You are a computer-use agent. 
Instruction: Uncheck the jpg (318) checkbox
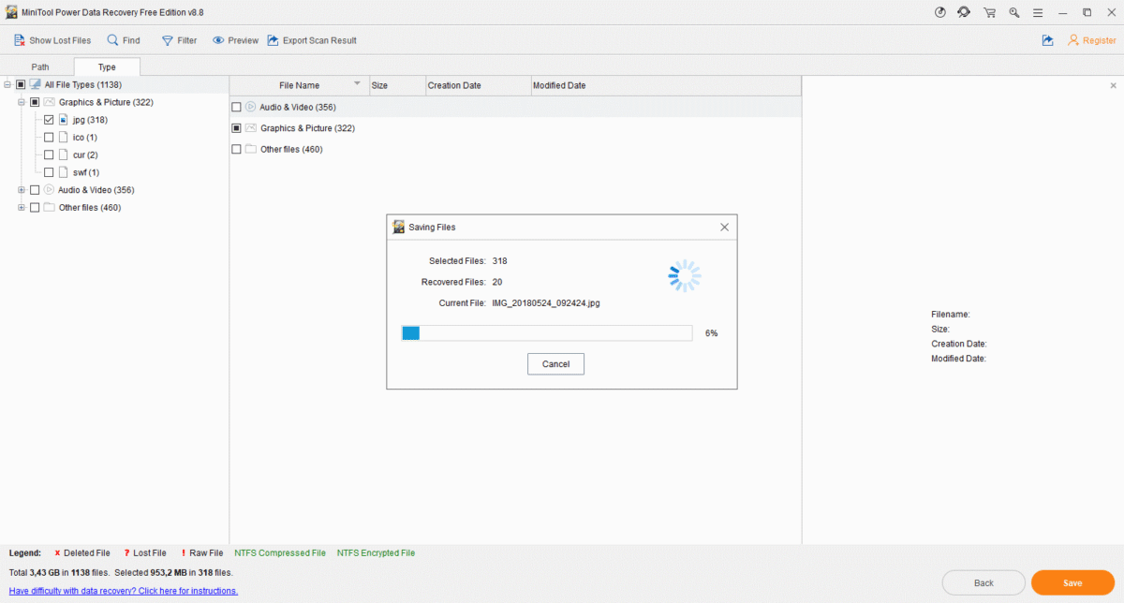(x=49, y=120)
